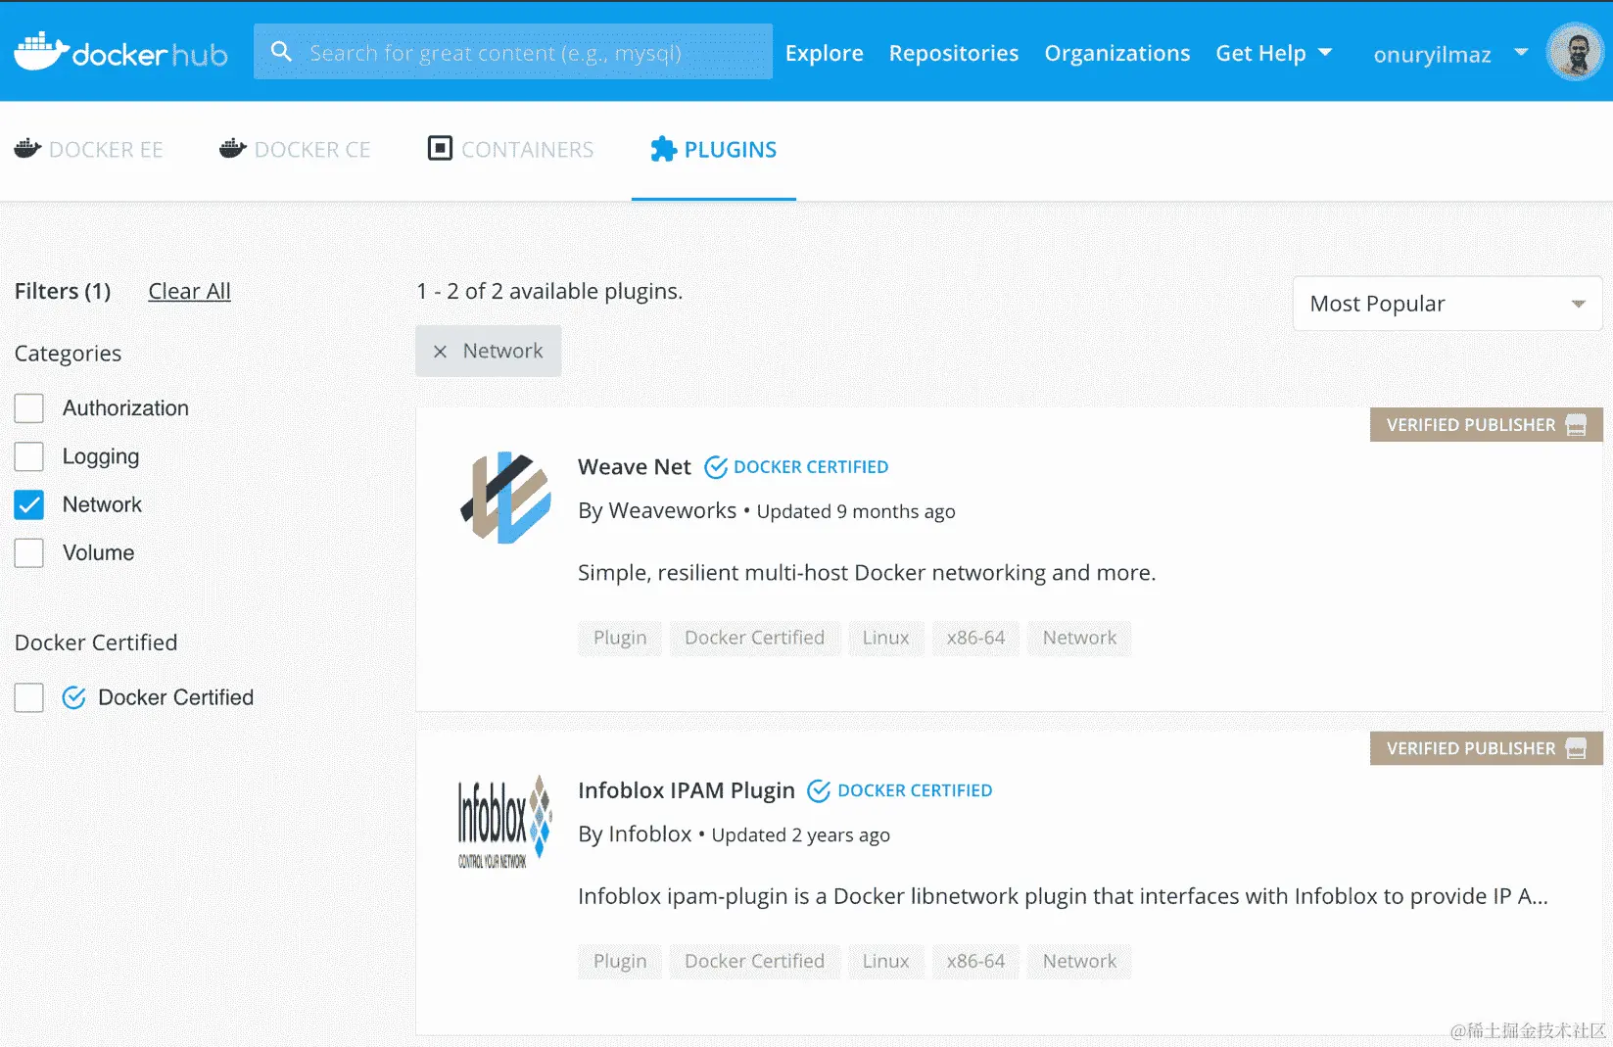Click Infoblox verified publisher store icon
The image size is (1613, 1047).
coord(1576,748)
